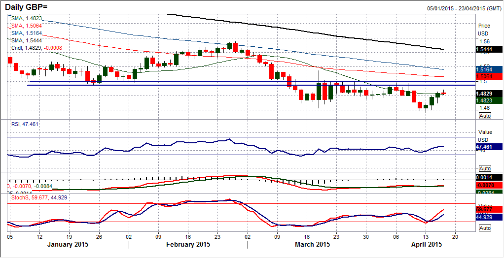
Task: Click the 'Cndl, 1.4829, -0.0008' legend entry
Action: coord(36,48)
